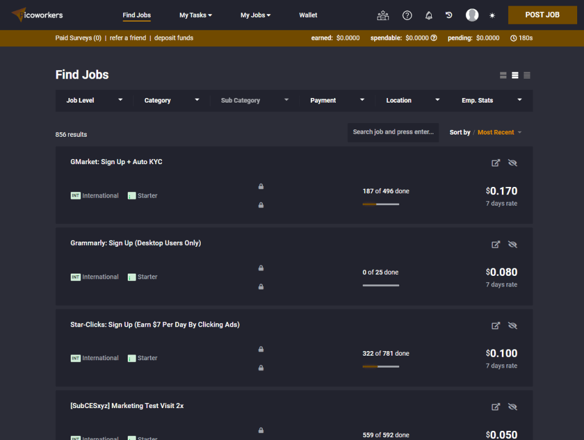
Task: Open Star-Clicks job in new window
Action: click(496, 325)
